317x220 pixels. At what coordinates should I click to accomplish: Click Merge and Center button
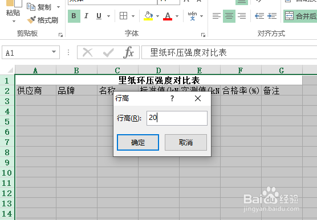tap(300, 16)
